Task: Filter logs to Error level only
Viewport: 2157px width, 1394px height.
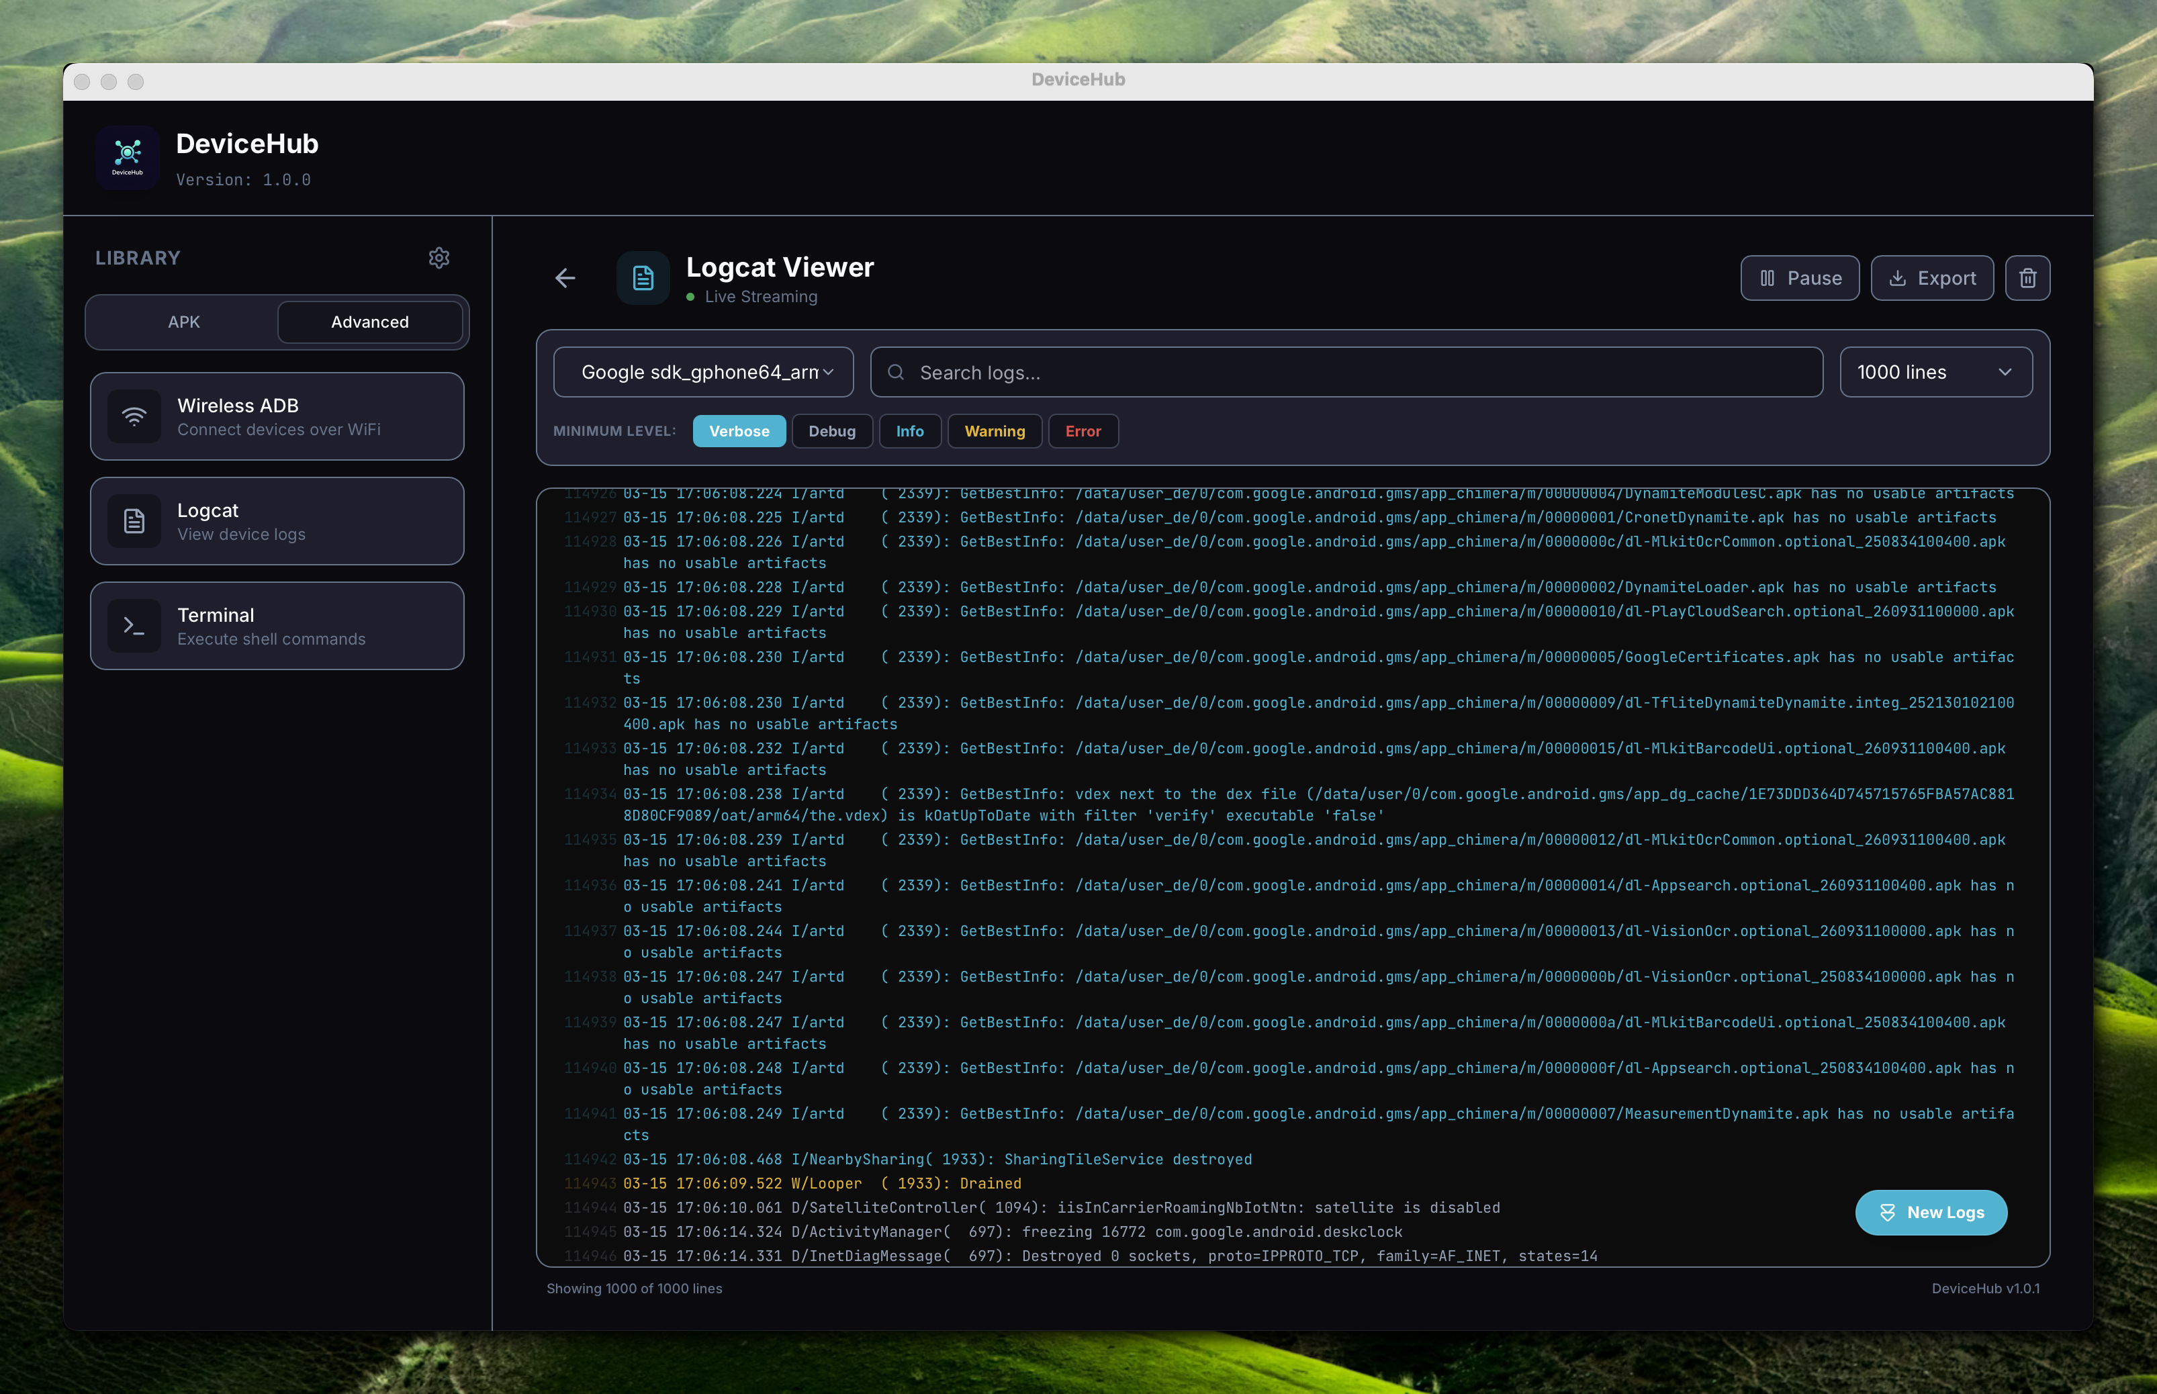Action: 1083,431
